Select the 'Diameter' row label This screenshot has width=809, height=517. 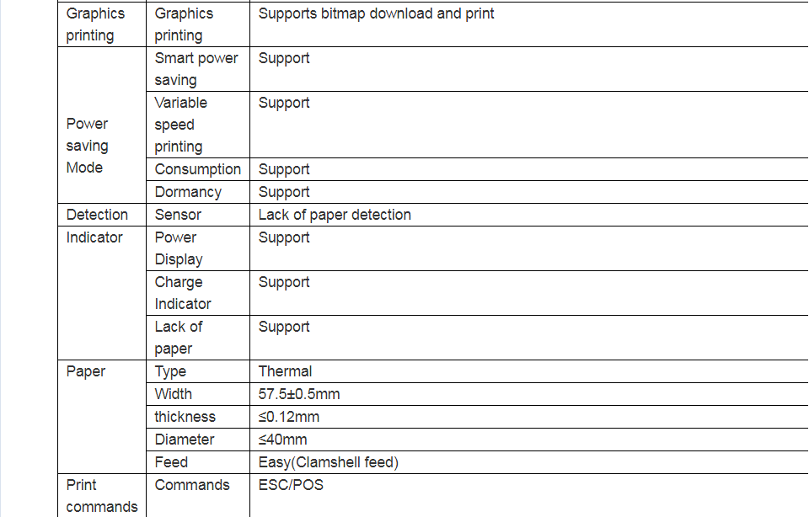click(184, 440)
